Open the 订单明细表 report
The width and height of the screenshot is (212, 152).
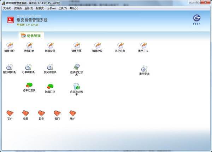(x=28, y=67)
